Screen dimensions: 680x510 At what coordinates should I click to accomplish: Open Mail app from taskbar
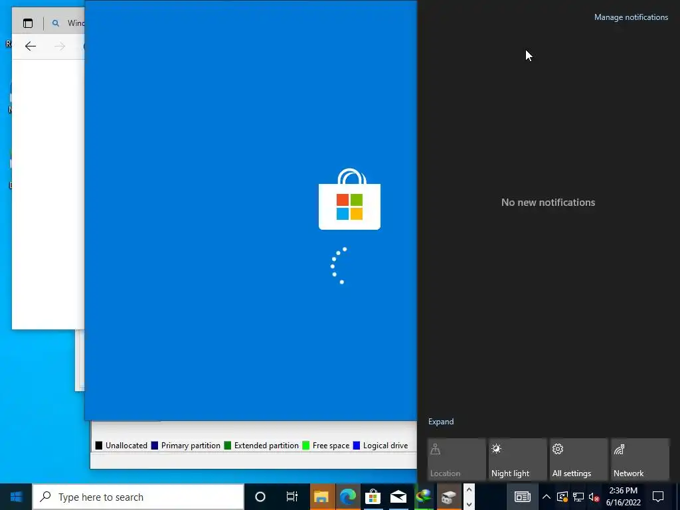398,497
